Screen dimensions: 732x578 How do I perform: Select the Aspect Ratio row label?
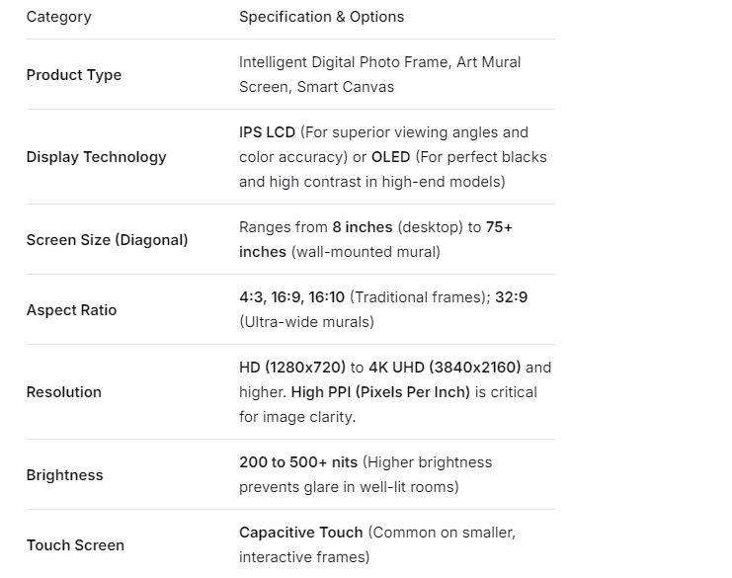click(x=71, y=310)
